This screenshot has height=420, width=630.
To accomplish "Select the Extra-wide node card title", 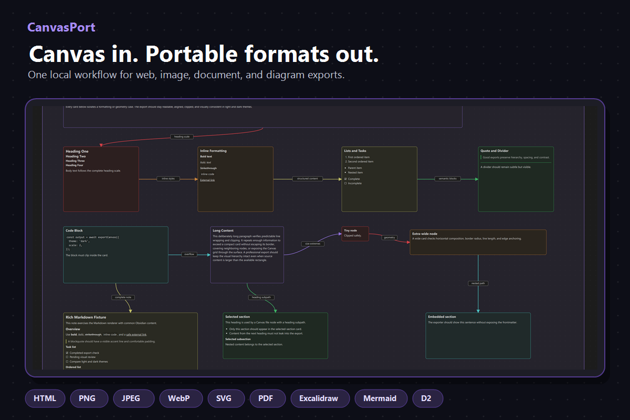I will click(425, 234).
